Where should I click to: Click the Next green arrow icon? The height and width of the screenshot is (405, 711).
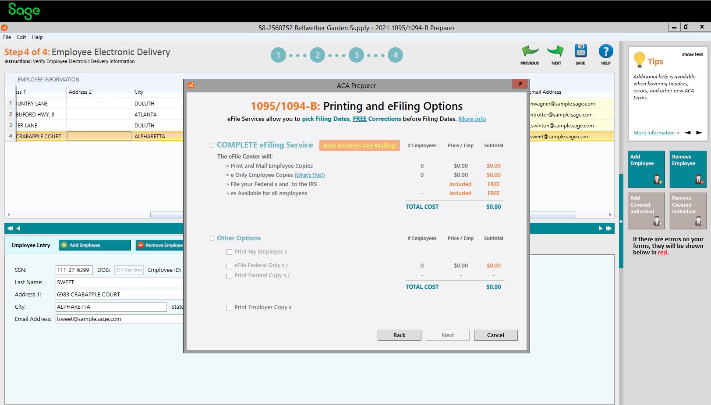click(x=556, y=52)
